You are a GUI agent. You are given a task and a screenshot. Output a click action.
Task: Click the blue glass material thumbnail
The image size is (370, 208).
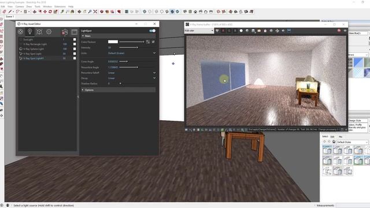(358, 63)
